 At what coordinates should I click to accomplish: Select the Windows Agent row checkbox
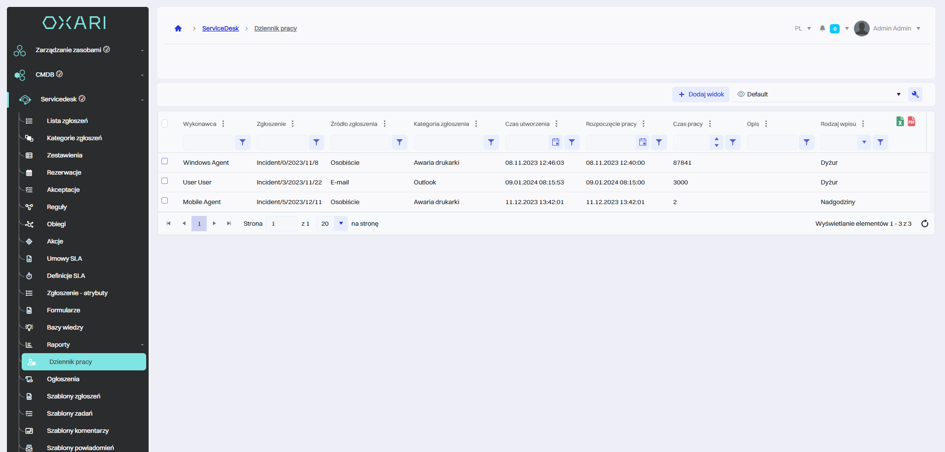(165, 161)
